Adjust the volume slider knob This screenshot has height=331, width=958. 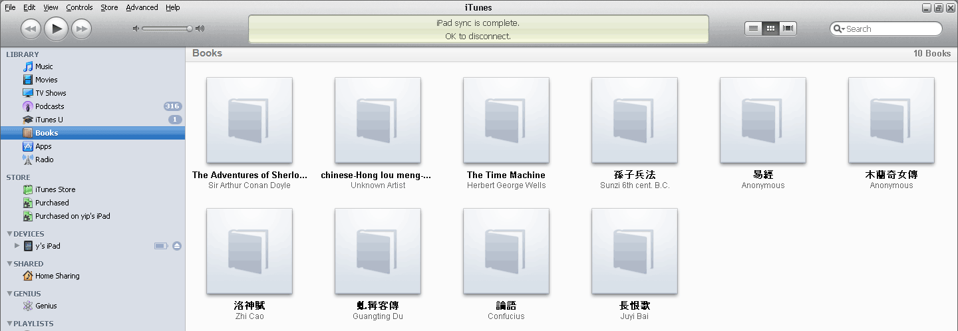point(190,29)
